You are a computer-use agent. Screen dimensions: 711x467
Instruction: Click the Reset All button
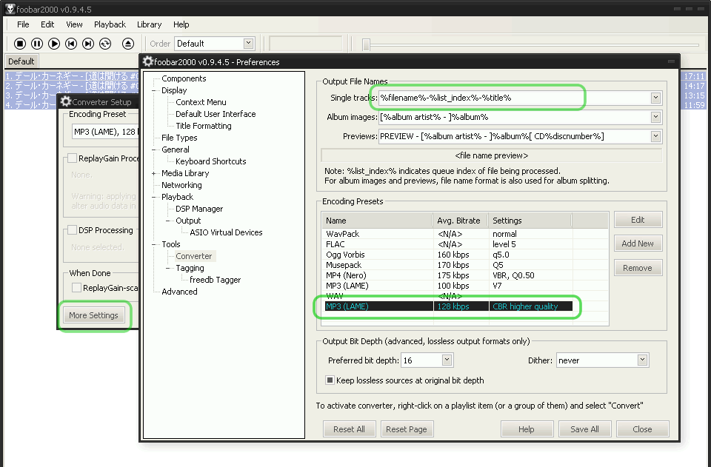(x=349, y=429)
